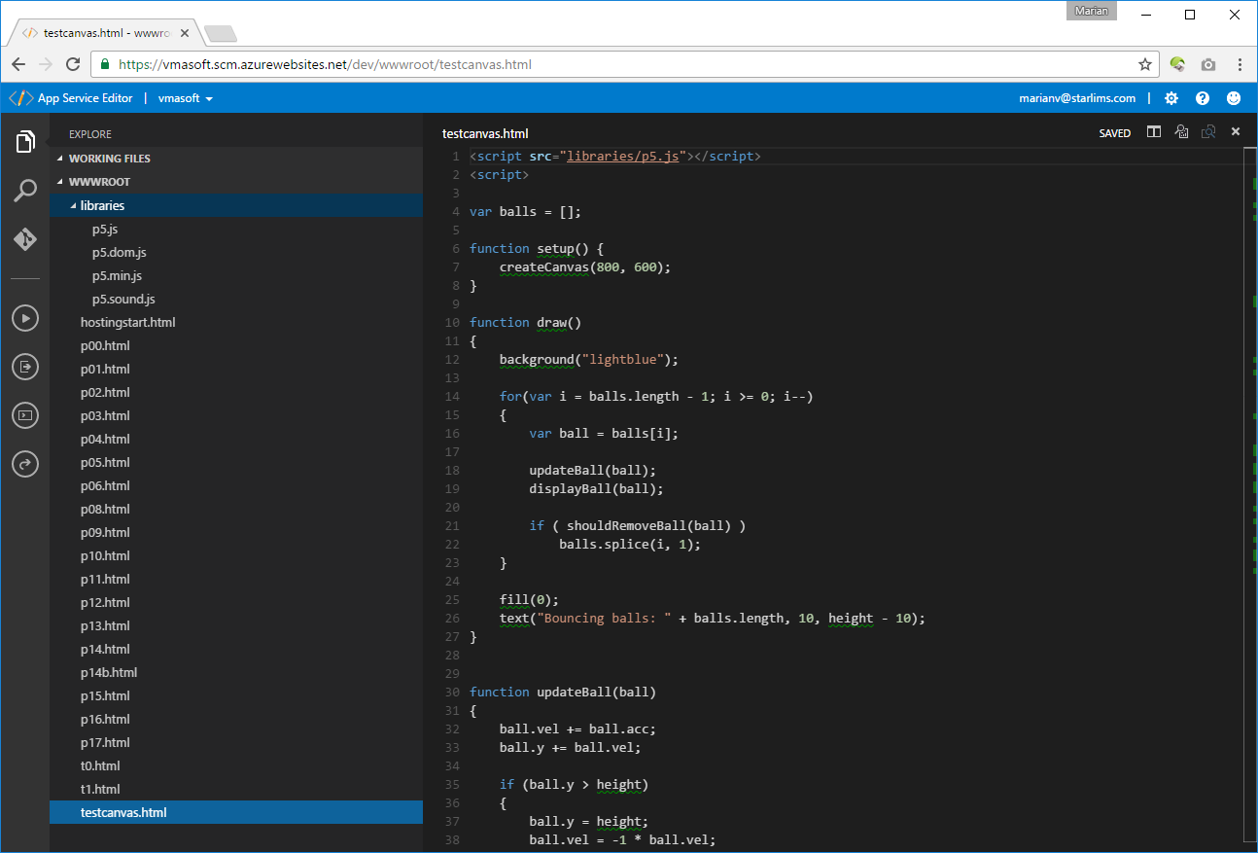Screen dimensions: 1258x853
Task: Click the smiley feedback icon
Action: pos(1234,98)
